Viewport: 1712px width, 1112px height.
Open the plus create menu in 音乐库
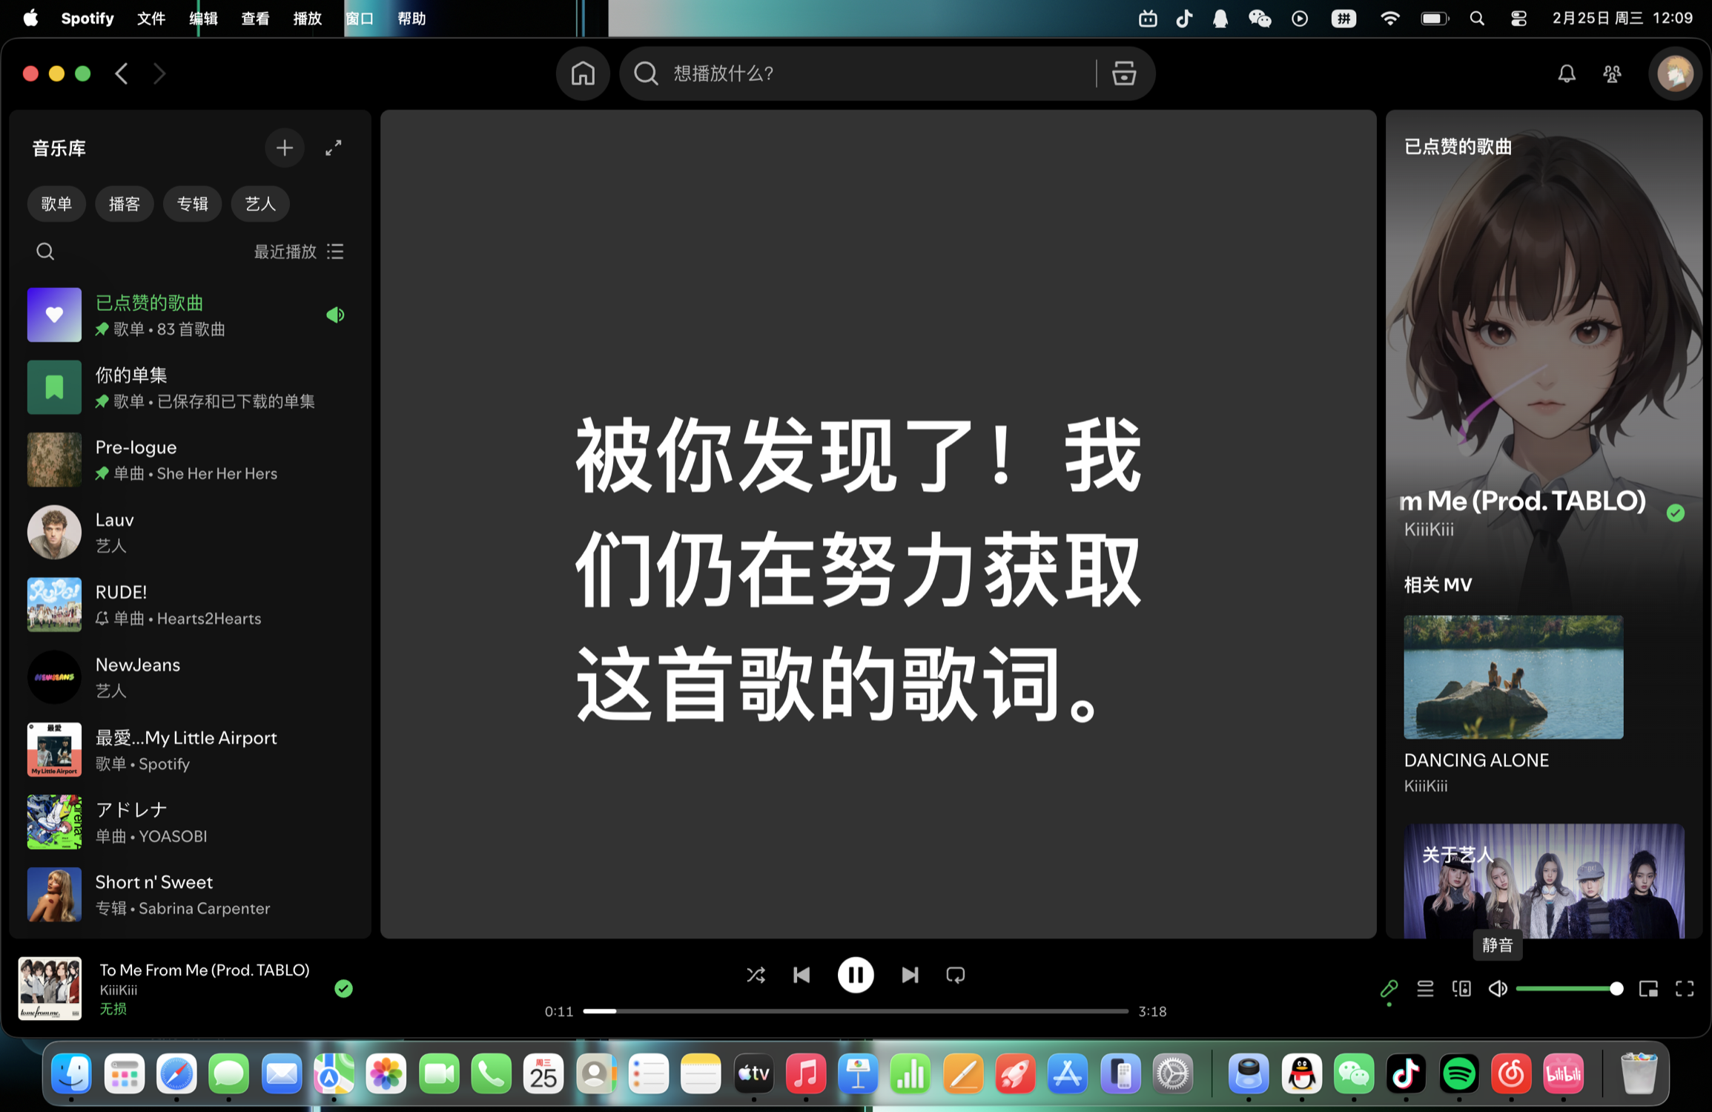tap(285, 148)
